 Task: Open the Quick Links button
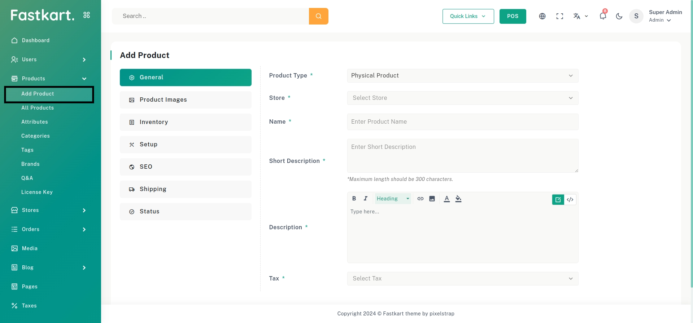[x=468, y=16]
